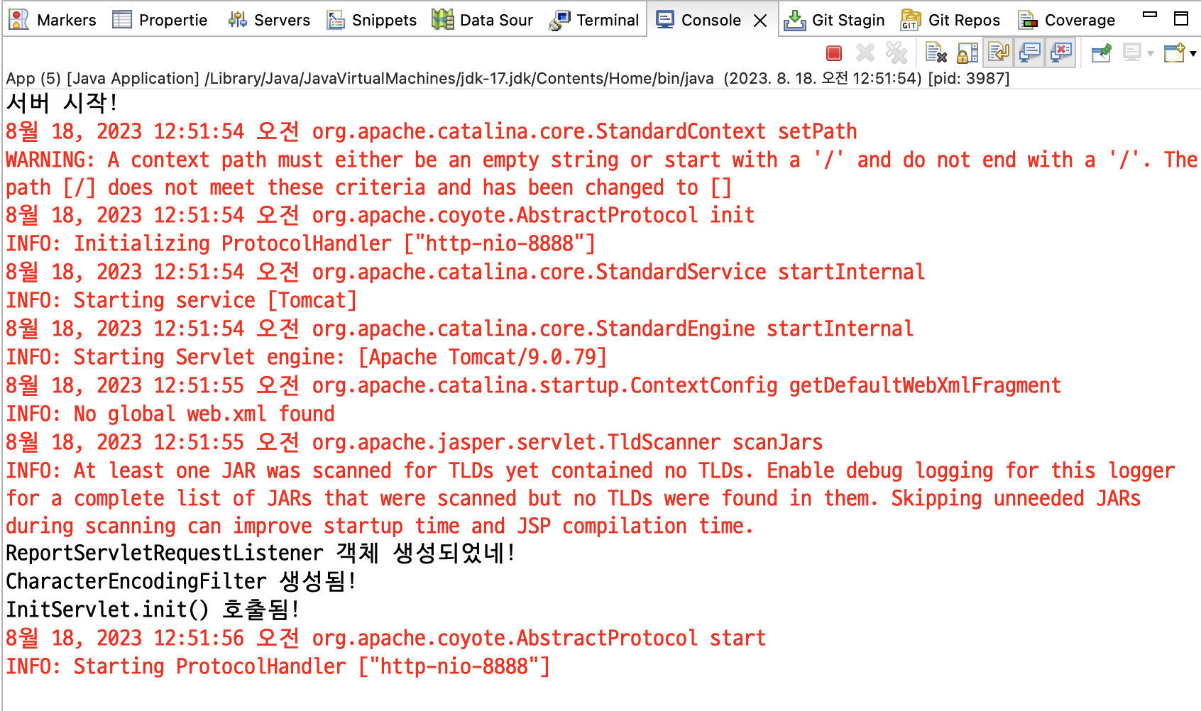Terminate the running App with red stop button

click(834, 53)
